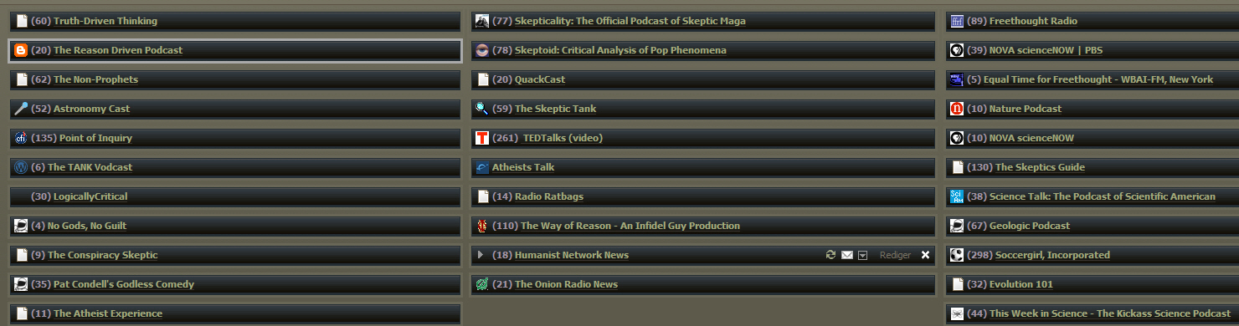Click the Blogger icon beside Reason Driven Podcast

click(22, 50)
